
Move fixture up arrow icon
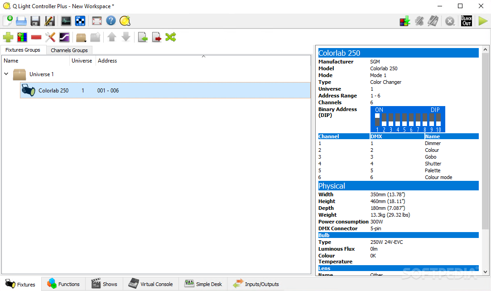[x=112, y=37]
